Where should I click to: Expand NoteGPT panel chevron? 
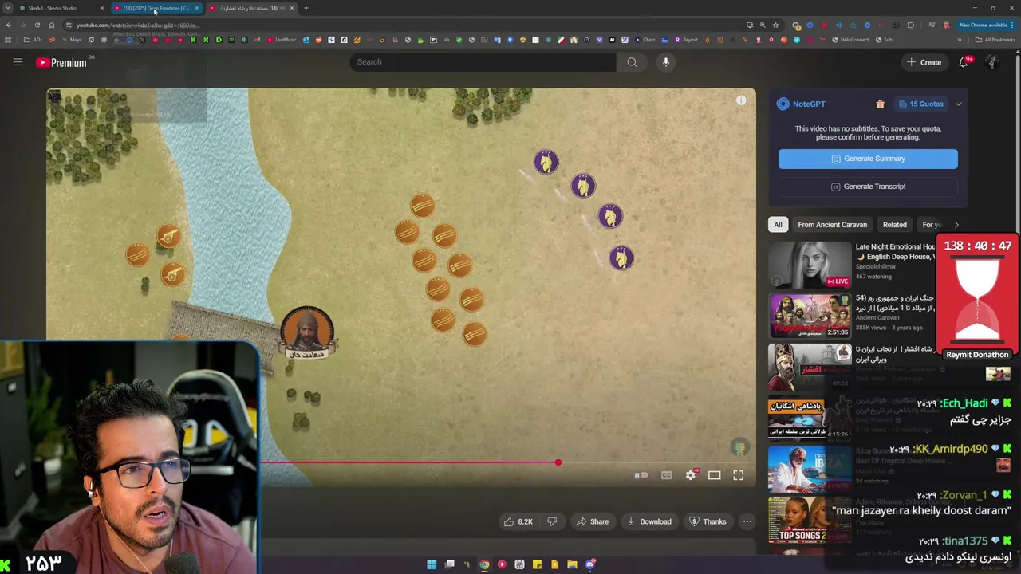tap(959, 104)
